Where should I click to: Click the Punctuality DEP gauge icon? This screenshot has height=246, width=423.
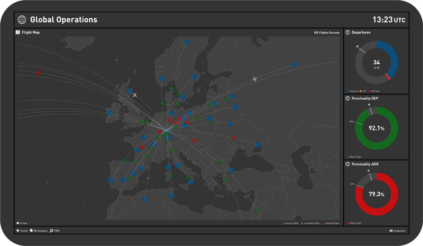[x=348, y=98]
